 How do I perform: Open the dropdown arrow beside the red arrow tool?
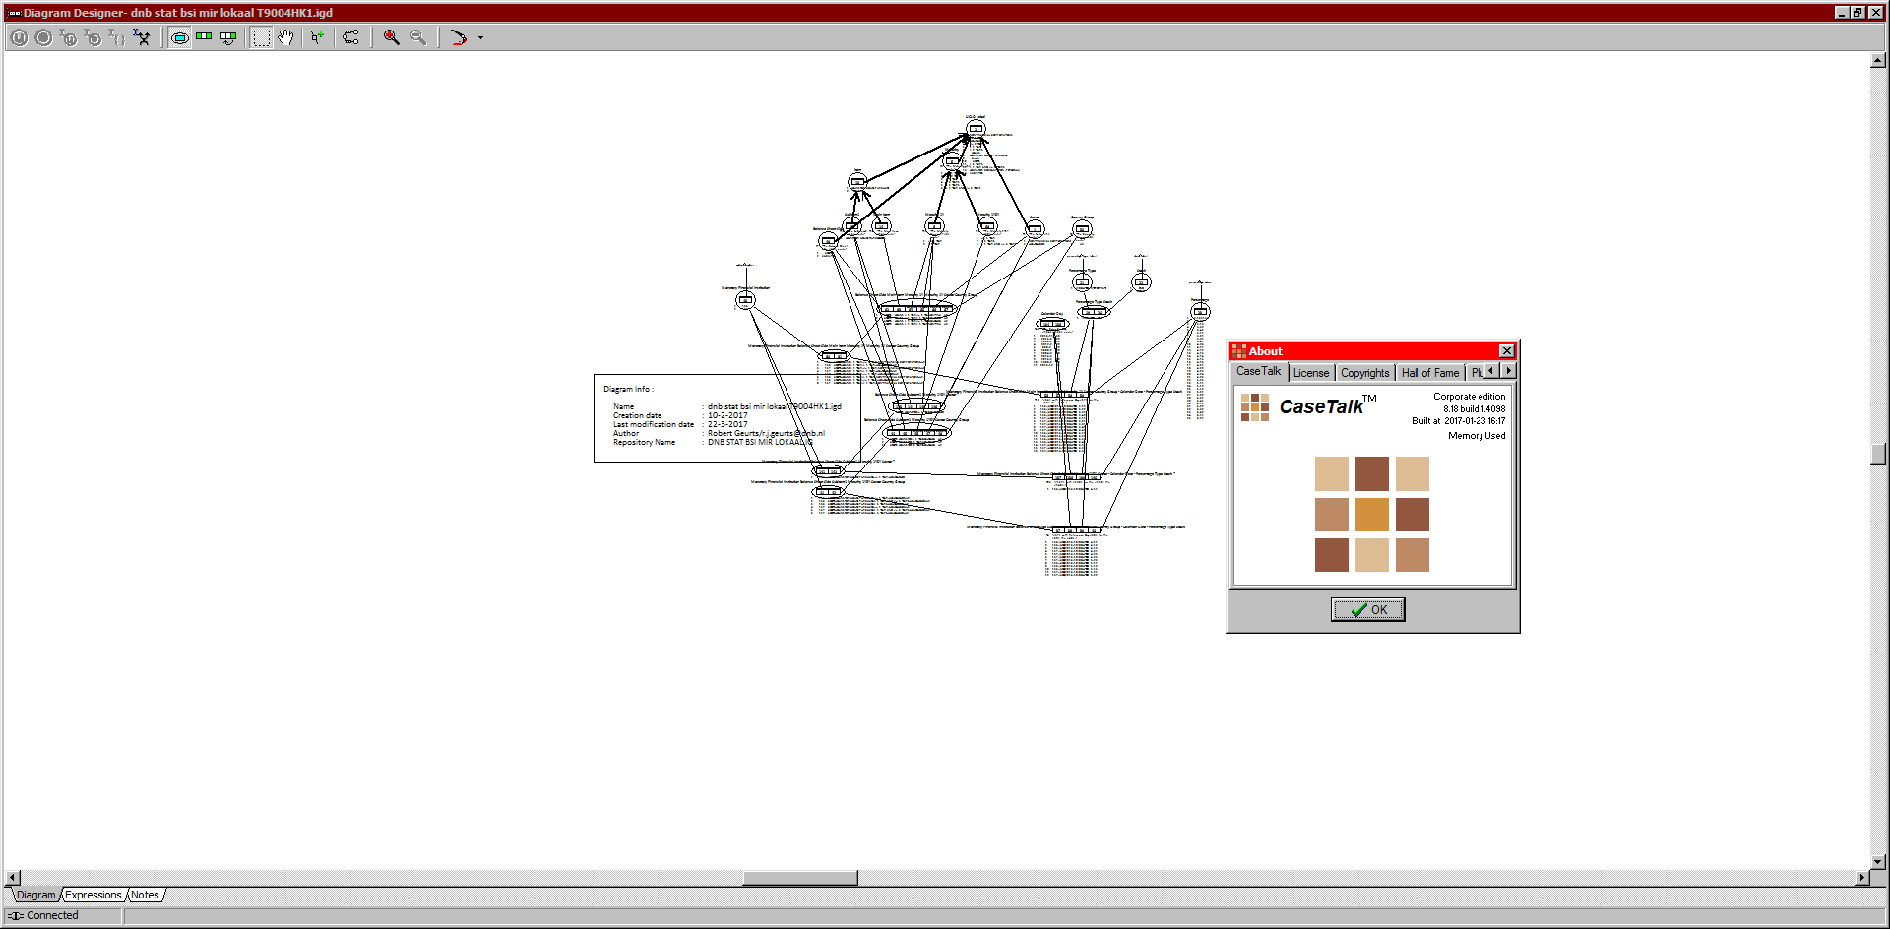coord(480,38)
